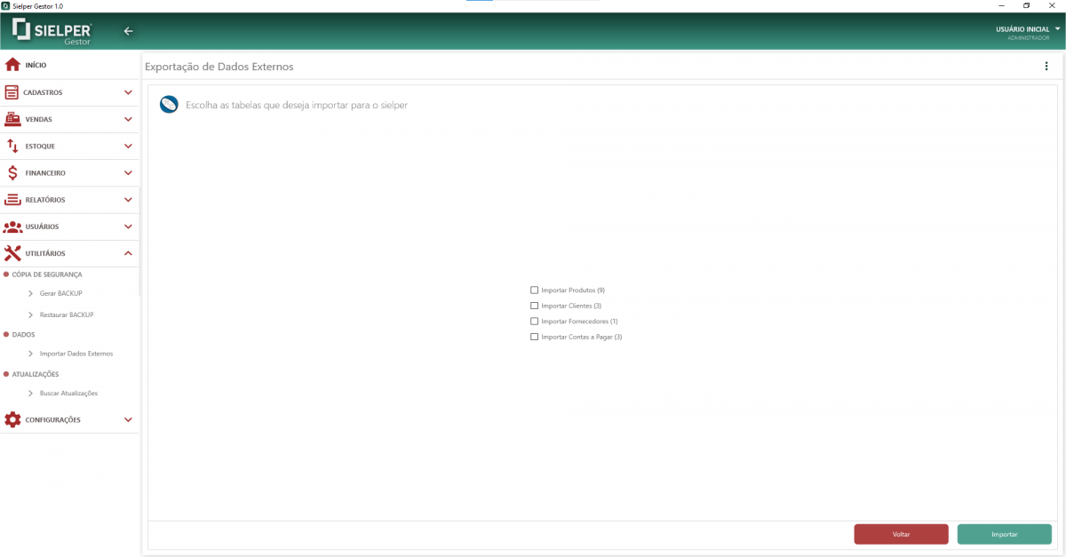Click the house icon next to Início

12,65
